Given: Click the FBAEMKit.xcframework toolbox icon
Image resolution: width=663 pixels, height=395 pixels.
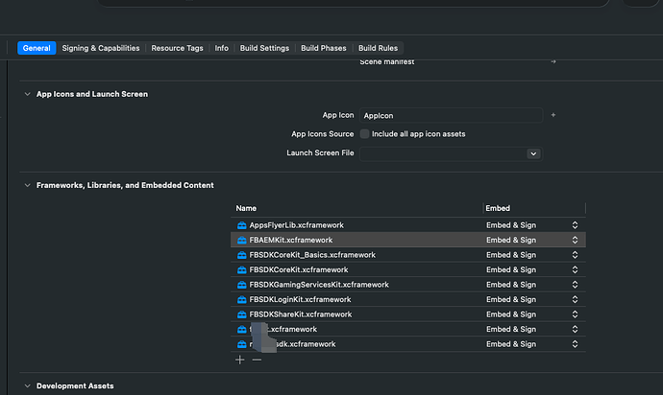Looking at the screenshot, I should (242, 240).
